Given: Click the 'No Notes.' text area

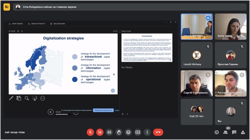Looking at the screenshot, I should 127,67.
